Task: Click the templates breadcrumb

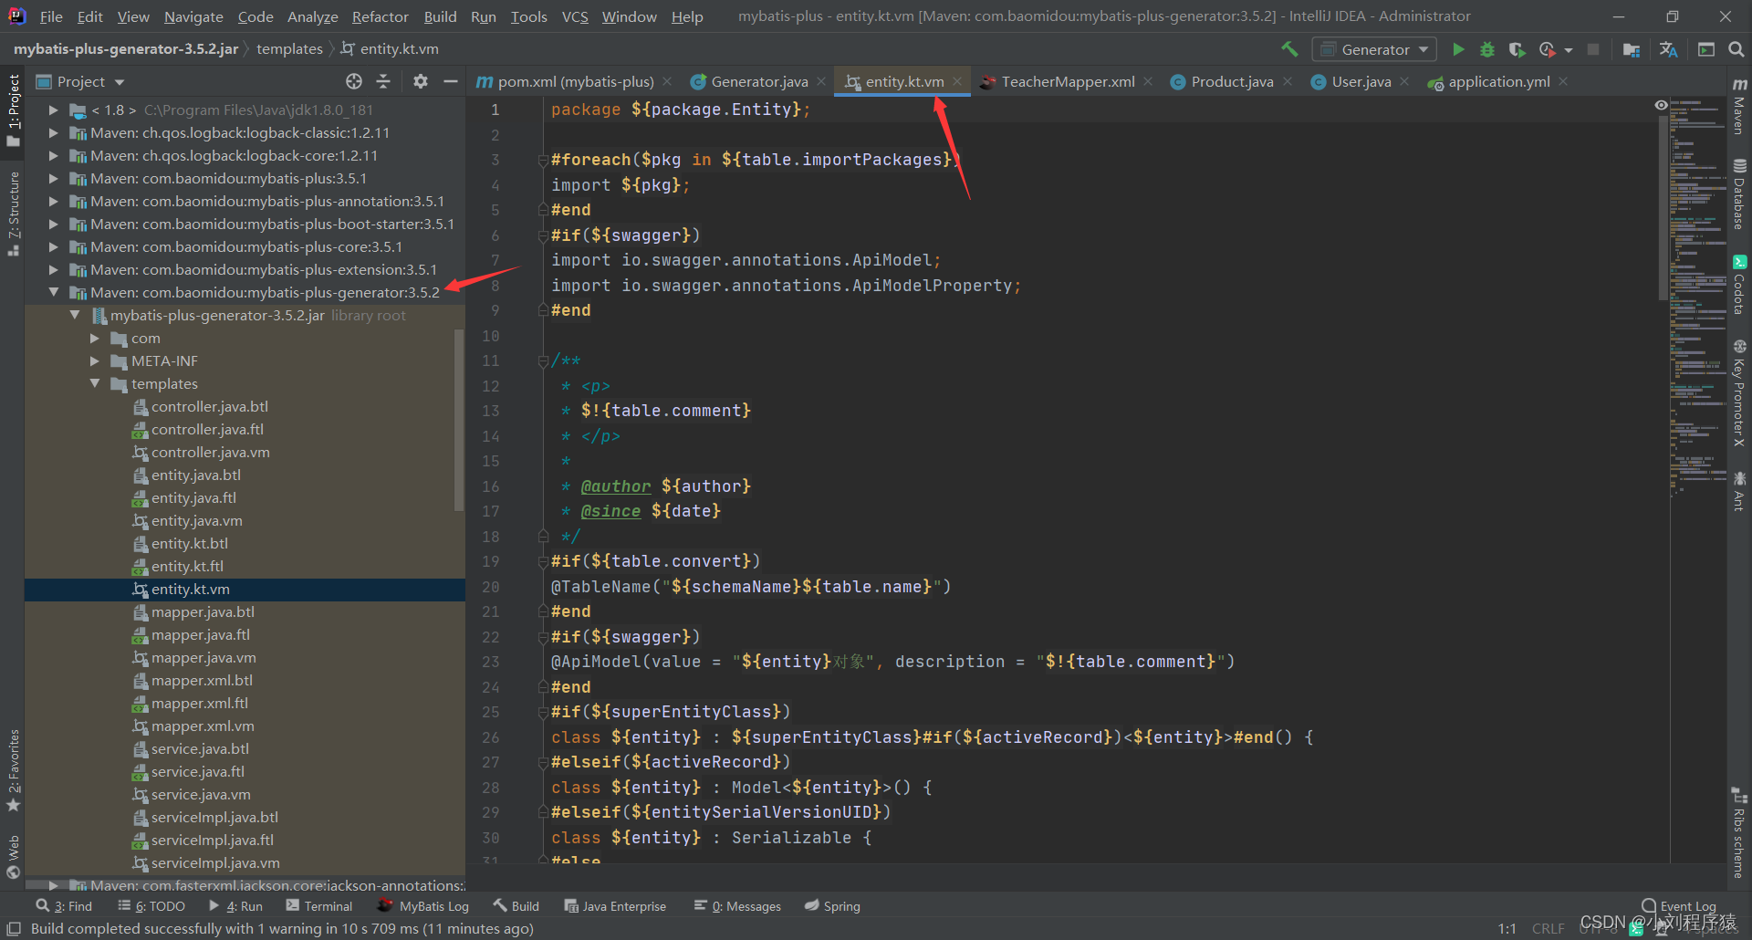Action: [x=289, y=49]
